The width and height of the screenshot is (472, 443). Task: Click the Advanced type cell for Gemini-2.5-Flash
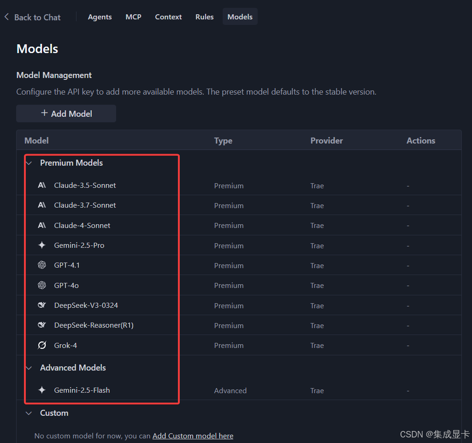(x=230, y=390)
